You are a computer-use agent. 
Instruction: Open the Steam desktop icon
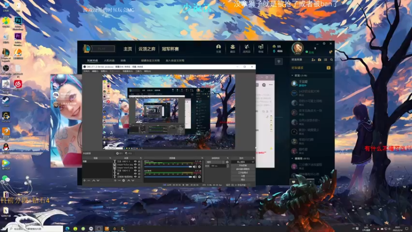6,101
